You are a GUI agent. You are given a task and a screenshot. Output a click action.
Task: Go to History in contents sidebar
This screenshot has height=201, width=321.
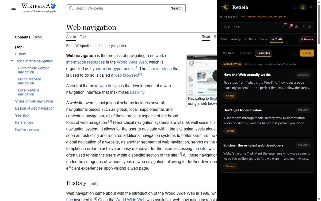point(20,54)
